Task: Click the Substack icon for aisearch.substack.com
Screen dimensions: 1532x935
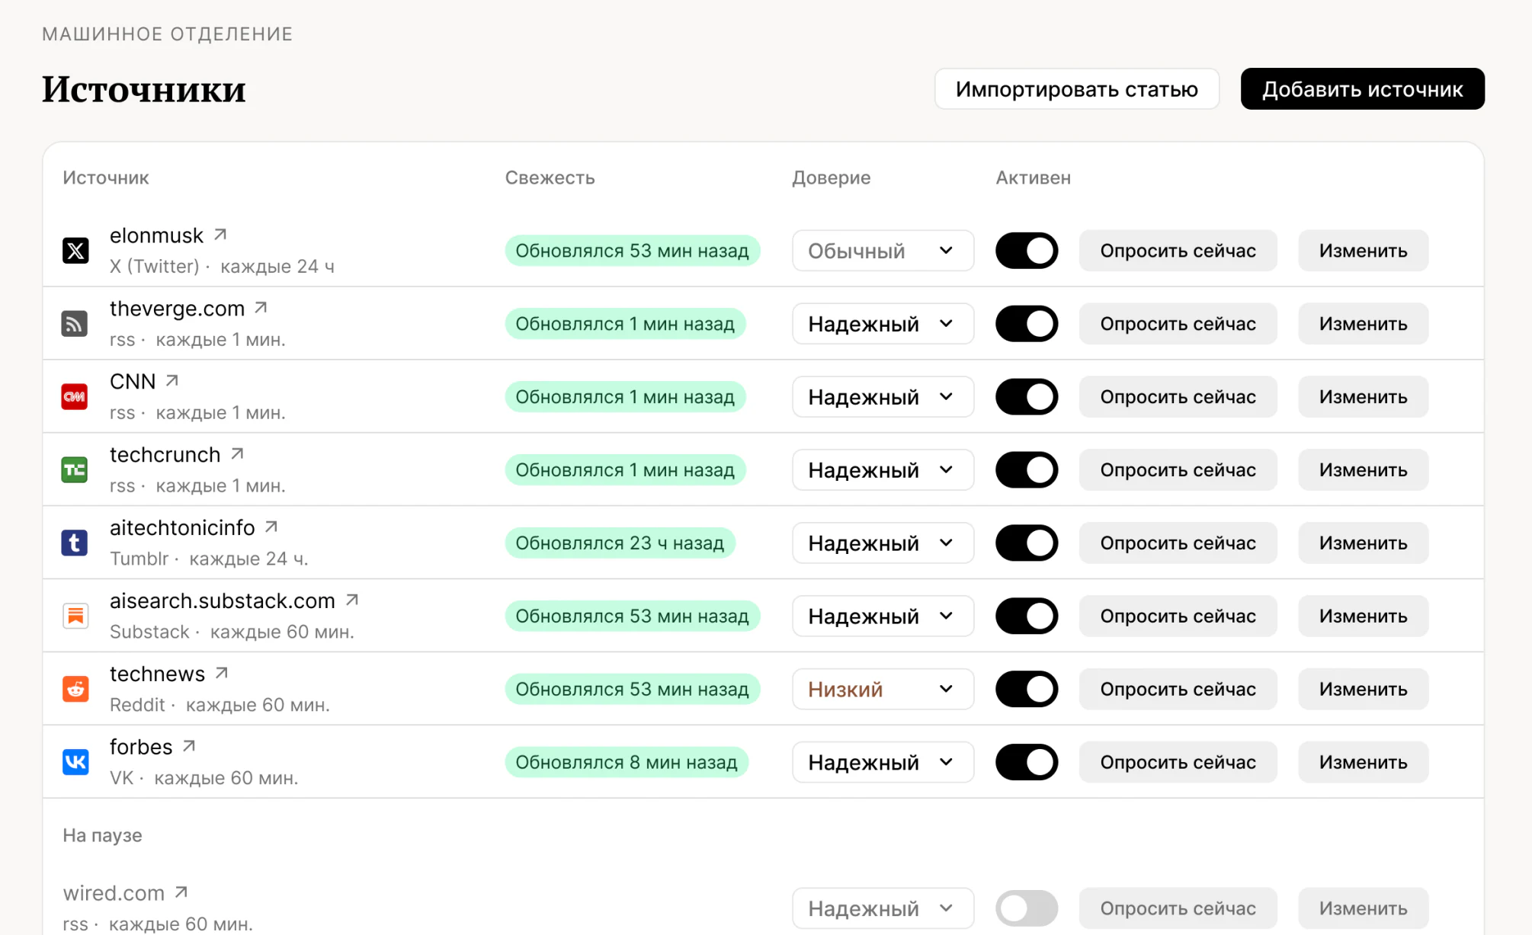Action: (x=75, y=616)
